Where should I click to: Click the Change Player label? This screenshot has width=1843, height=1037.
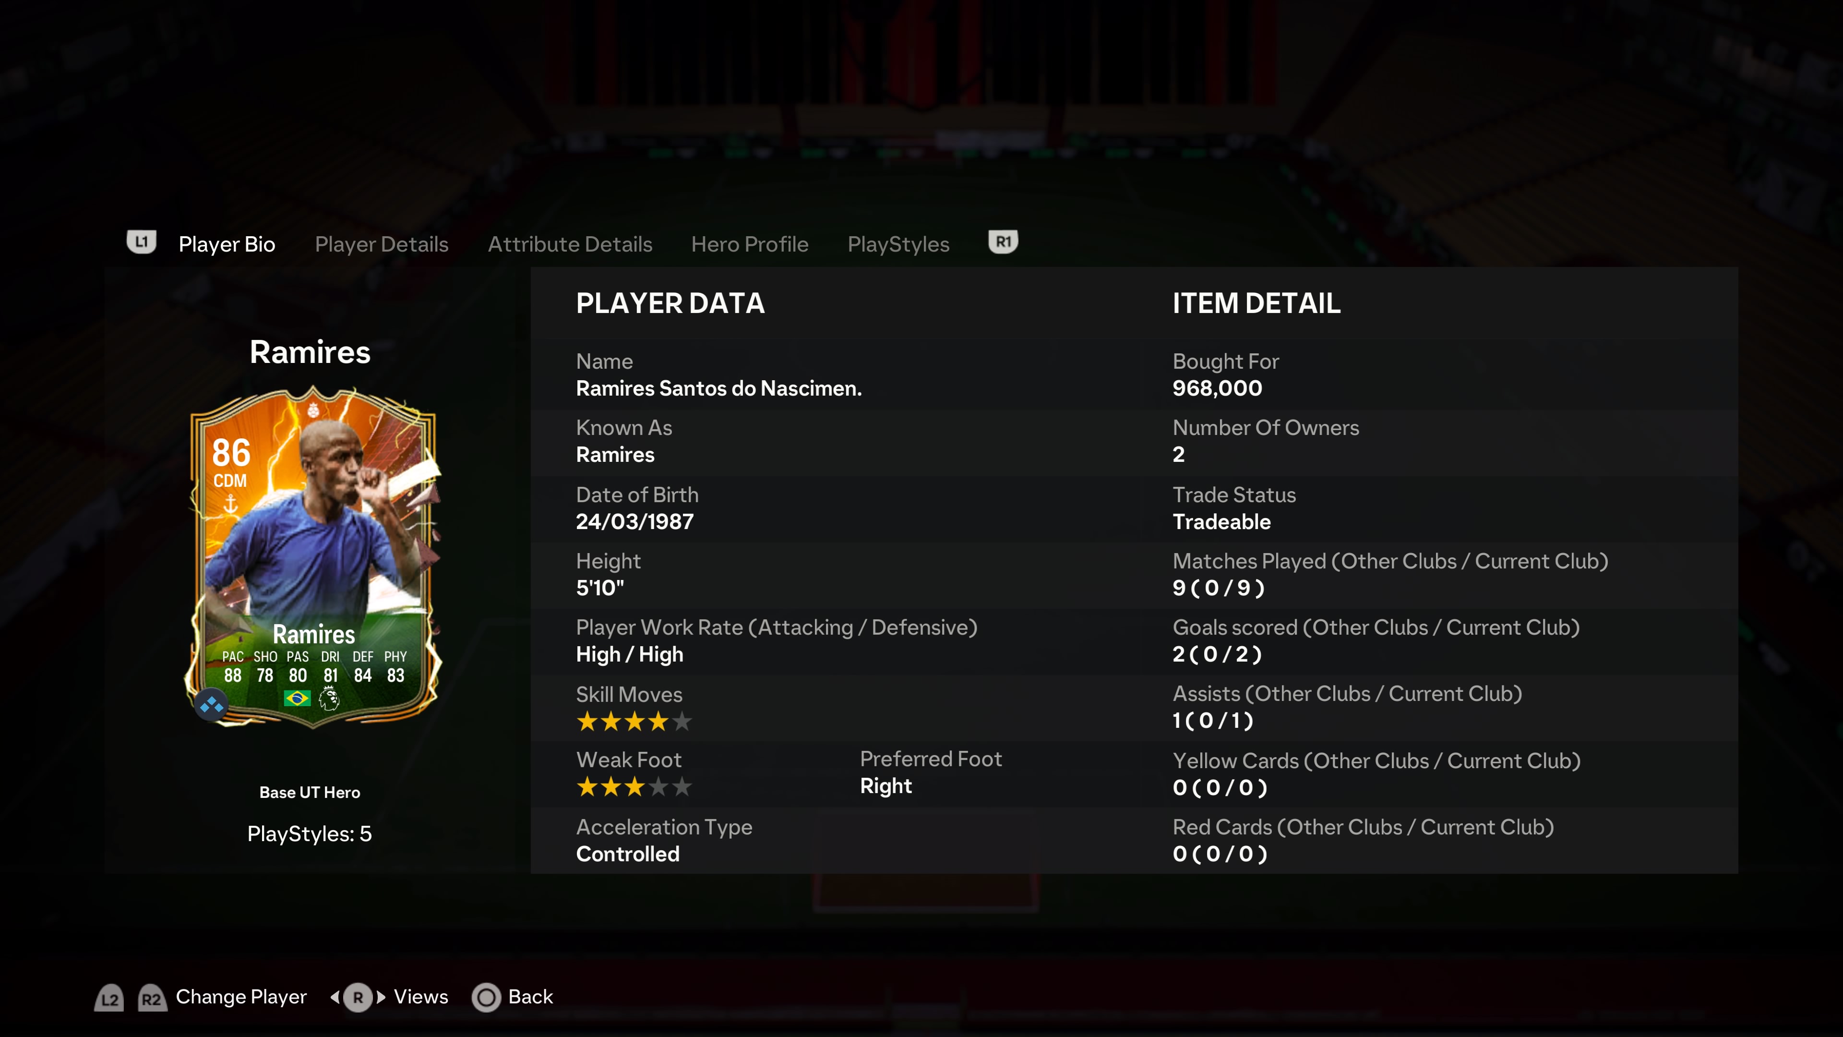click(241, 997)
